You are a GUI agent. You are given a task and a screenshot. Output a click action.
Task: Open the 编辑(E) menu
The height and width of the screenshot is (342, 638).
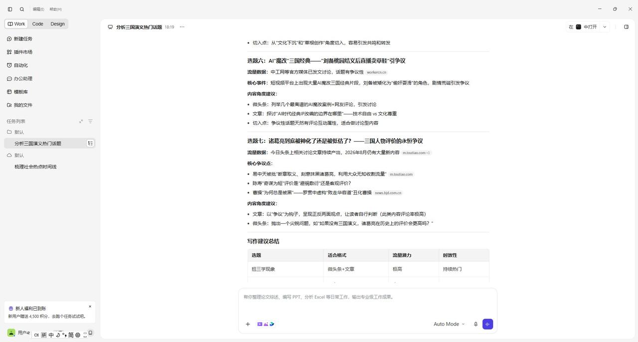38,9
